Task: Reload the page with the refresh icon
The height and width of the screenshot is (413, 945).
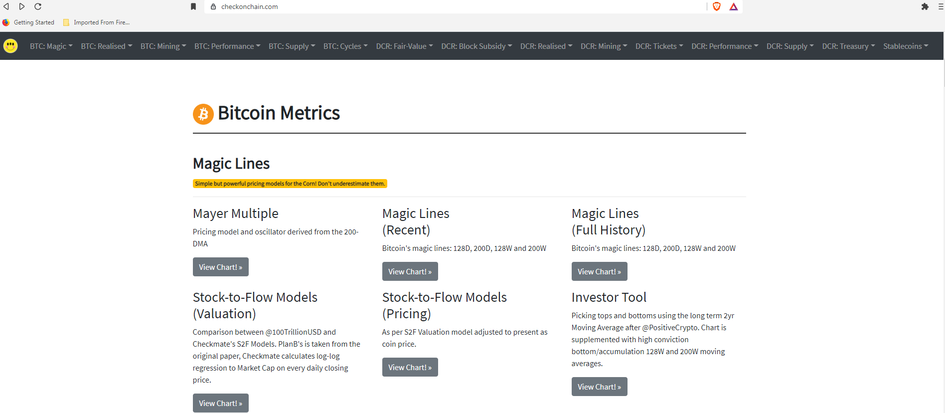Action: 38,6
